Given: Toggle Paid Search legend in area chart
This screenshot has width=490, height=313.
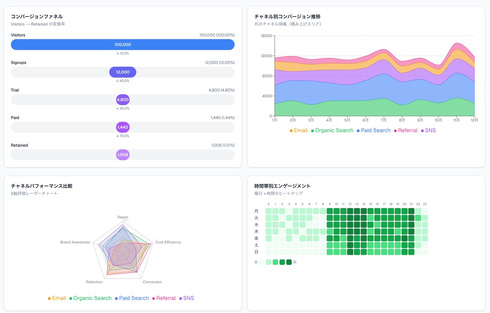Looking at the screenshot, I should tap(374, 130).
